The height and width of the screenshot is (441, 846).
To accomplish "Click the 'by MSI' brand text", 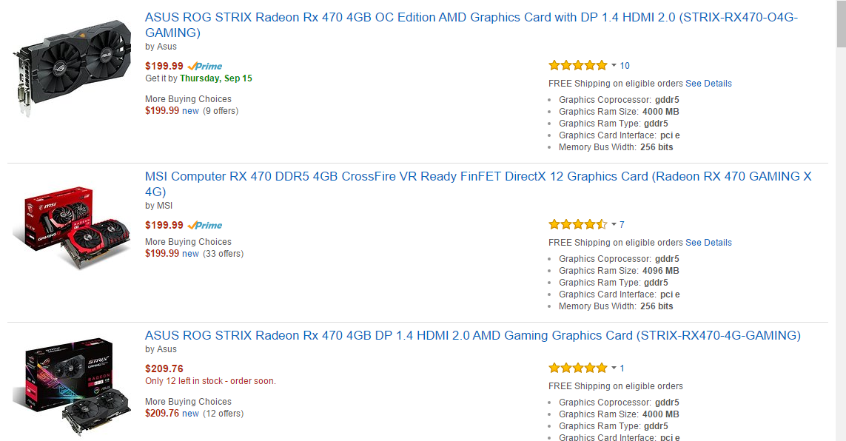I will pyautogui.click(x=158, y=206).
